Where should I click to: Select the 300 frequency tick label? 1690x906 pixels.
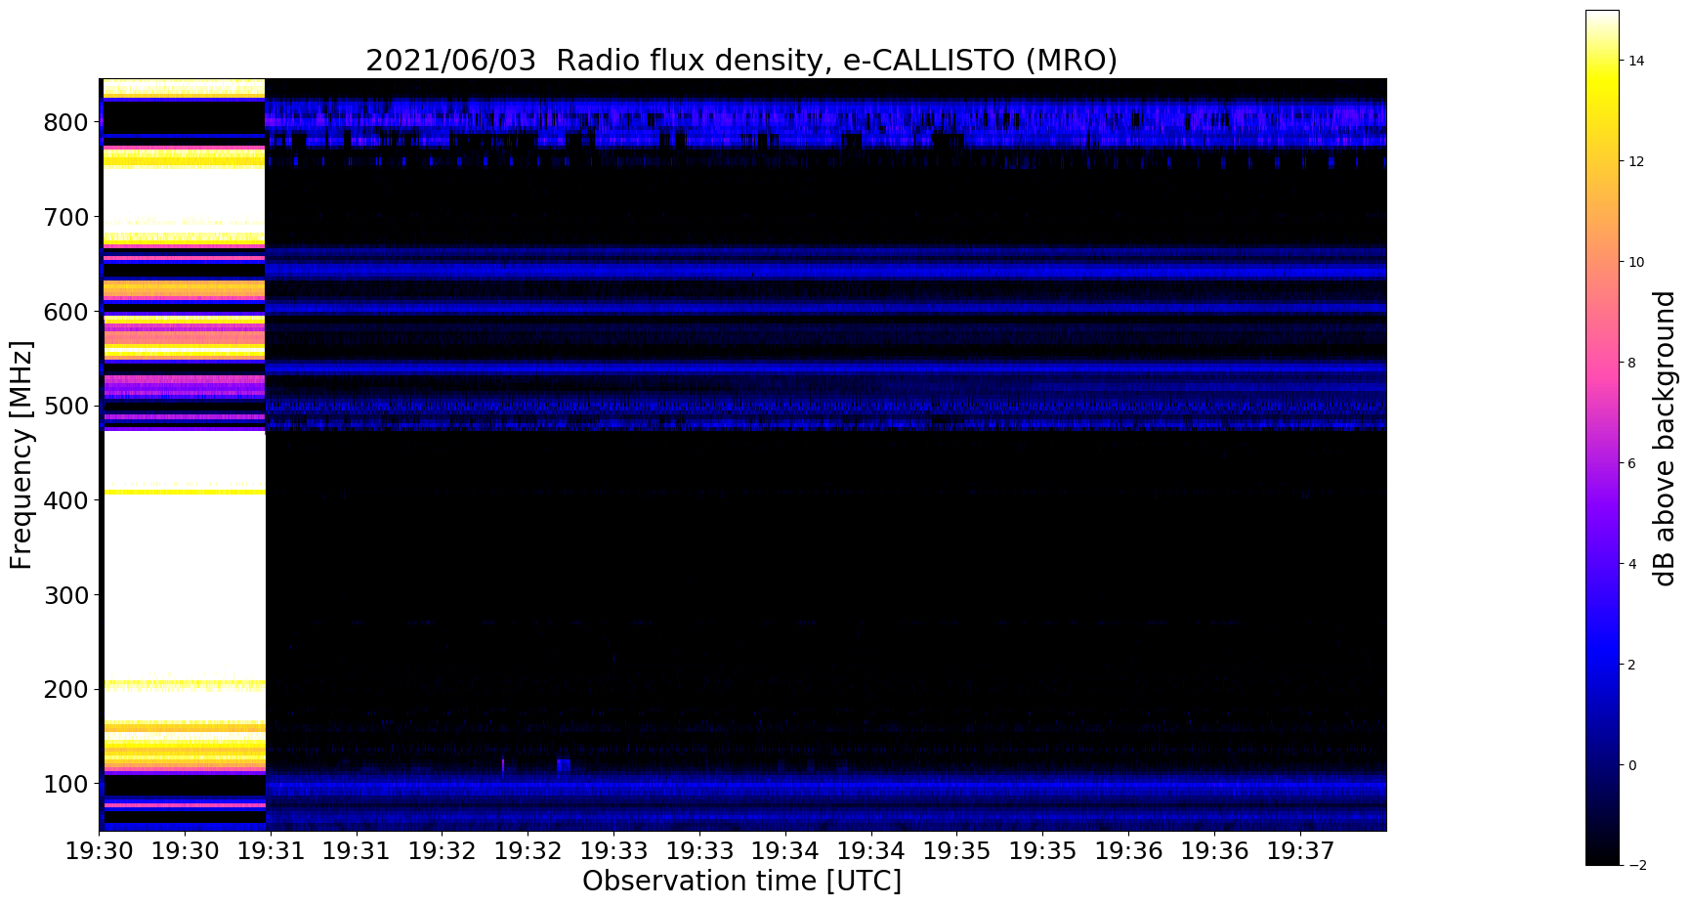68,595
